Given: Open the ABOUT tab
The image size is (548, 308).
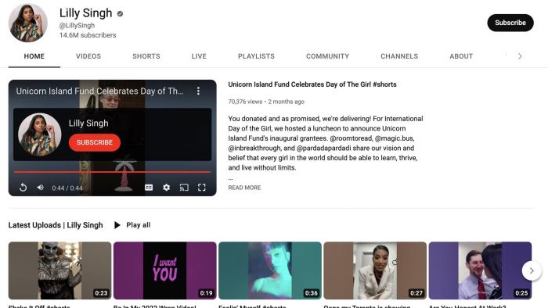Looking at the screenshot, I should pos(461,56).
